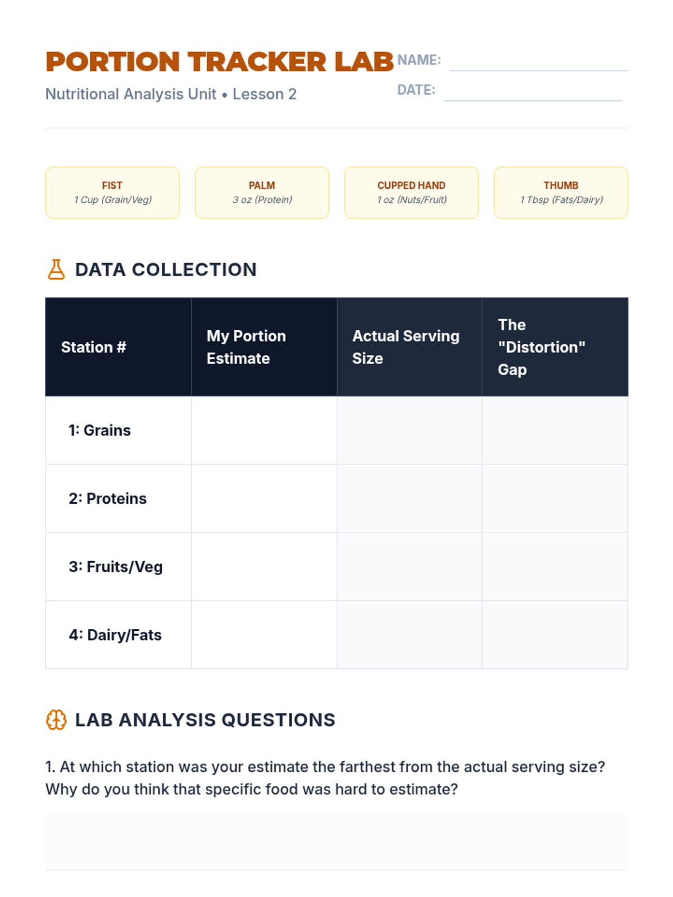
Task: Click the Station # column header
Action: 118,347
